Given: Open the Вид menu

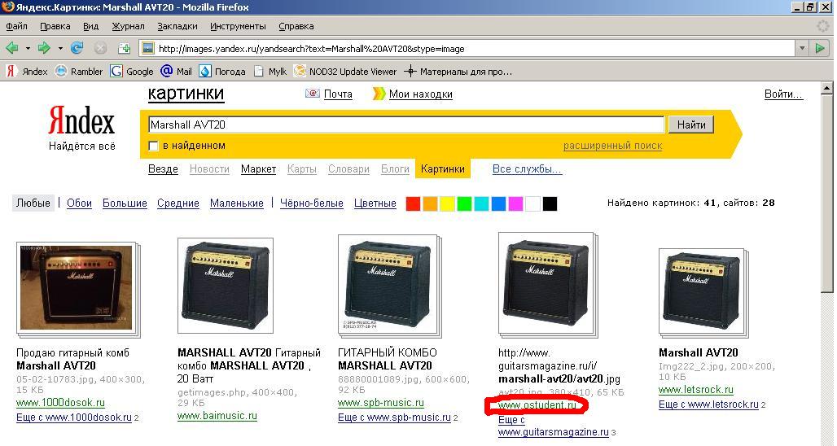Looking at the screenshot, I should [90, 26].
